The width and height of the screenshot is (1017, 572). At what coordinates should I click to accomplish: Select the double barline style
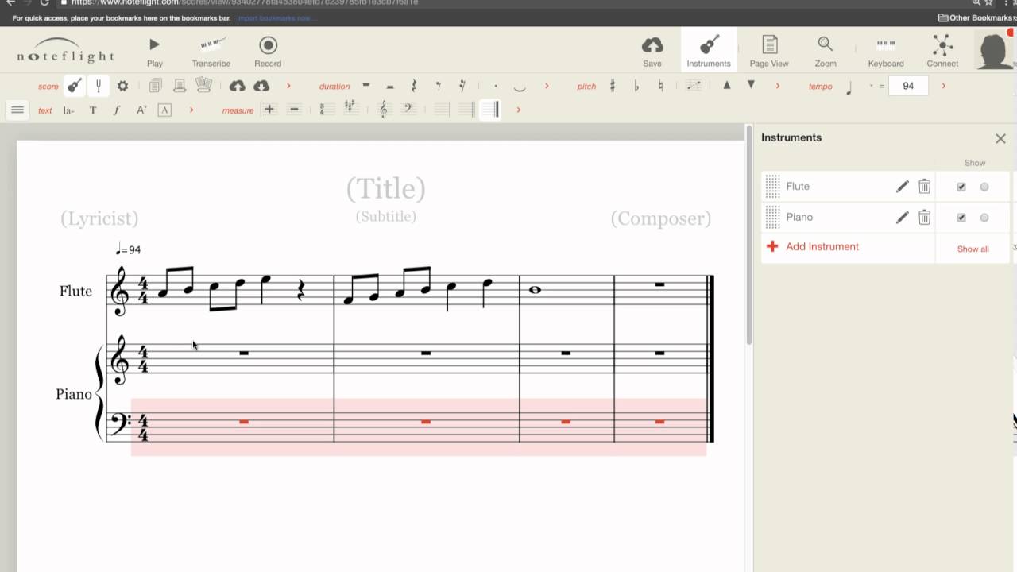(x=466, y=110)
